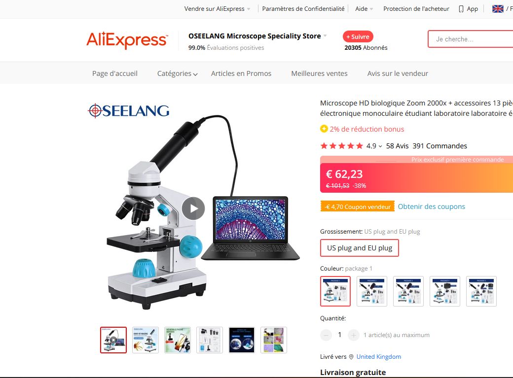Viewport: 513px width, 378px height.
Task: Select the US plug and EU plug option
Action: coord(360,248)
